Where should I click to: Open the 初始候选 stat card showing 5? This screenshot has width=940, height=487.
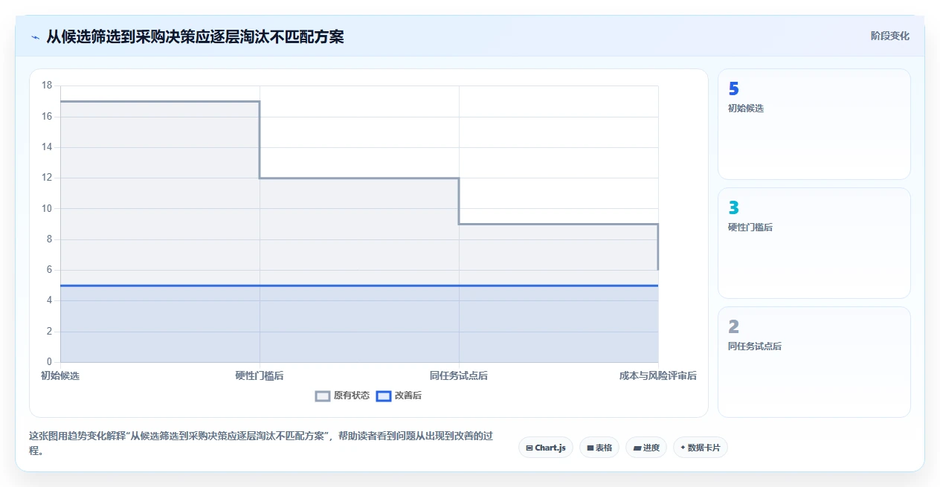(x=814, y=124)
